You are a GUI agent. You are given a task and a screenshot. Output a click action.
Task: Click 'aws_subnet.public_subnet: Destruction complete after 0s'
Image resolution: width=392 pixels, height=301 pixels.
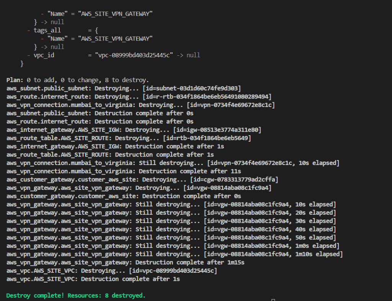(100, 113)
